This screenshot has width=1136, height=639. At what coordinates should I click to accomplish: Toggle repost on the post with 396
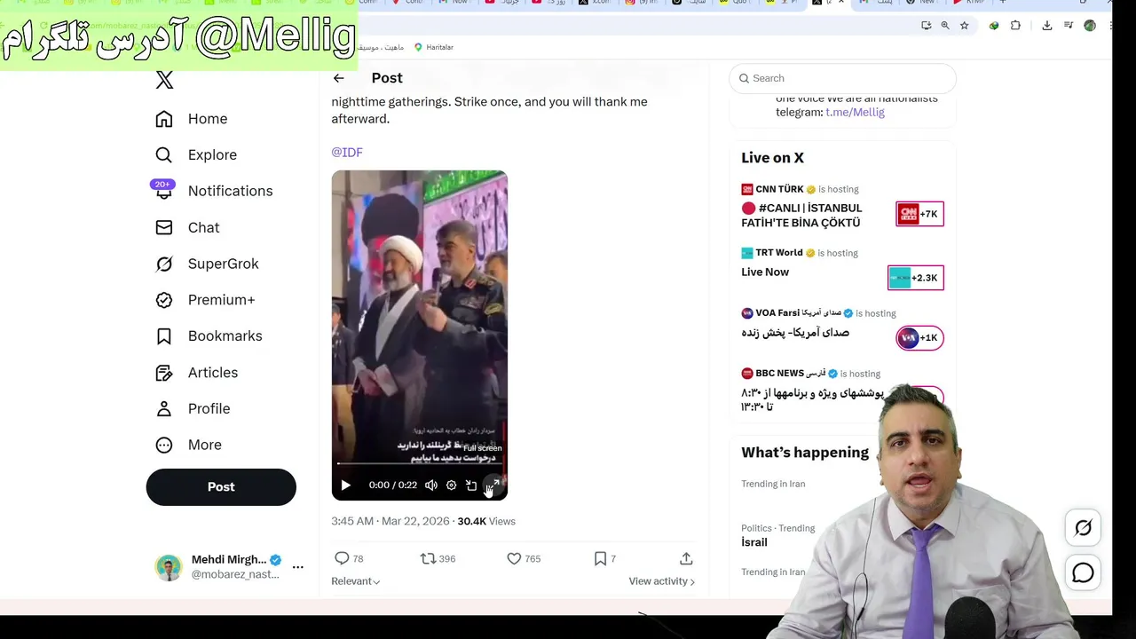pyautogui.click(x=438, y=558)
